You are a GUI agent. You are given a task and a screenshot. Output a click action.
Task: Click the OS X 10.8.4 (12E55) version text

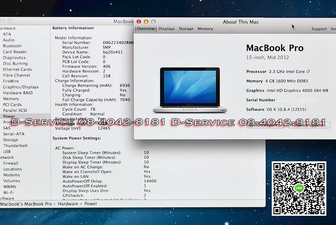[286, 109]
